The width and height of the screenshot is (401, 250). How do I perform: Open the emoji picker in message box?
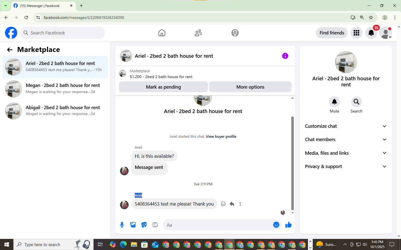pos(276,225)
